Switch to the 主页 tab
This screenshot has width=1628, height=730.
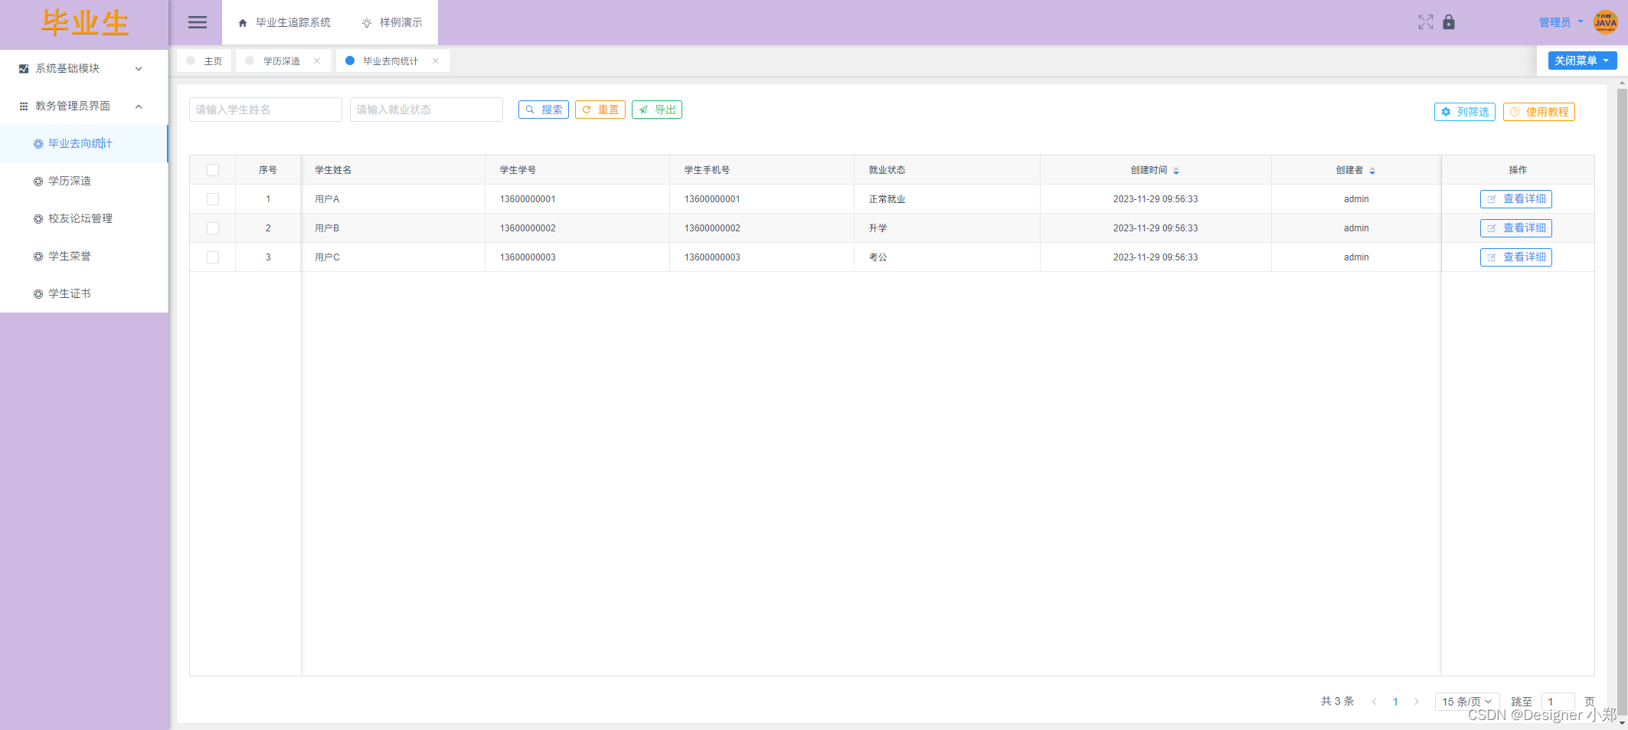pyautogui.click(x=204, y=61)
